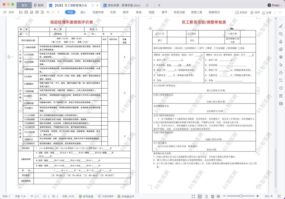Check the 新录用 checkbox in the form
The height and width of the screenshot is (199, 285).
[174, 48]
